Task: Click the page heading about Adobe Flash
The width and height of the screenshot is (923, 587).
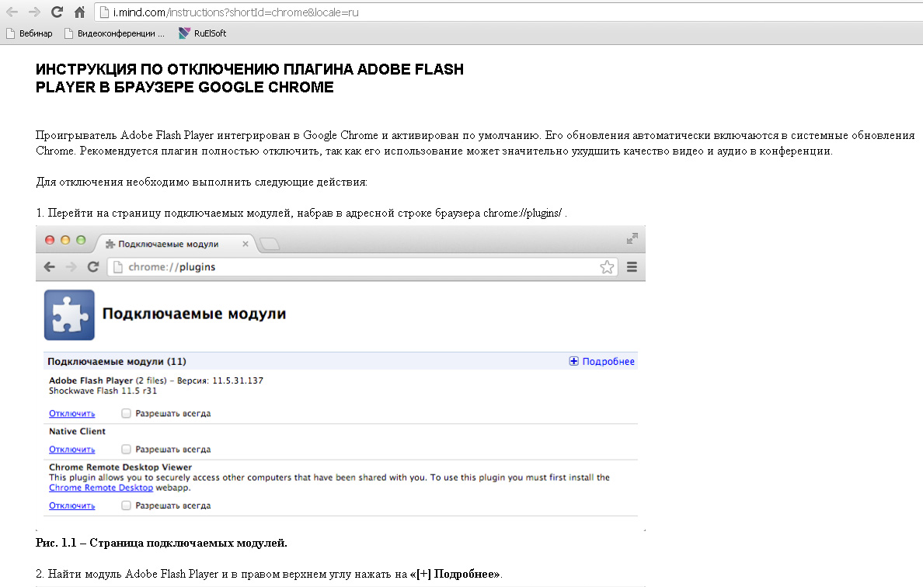Action: pyautogui.click(x=249, y=78)
